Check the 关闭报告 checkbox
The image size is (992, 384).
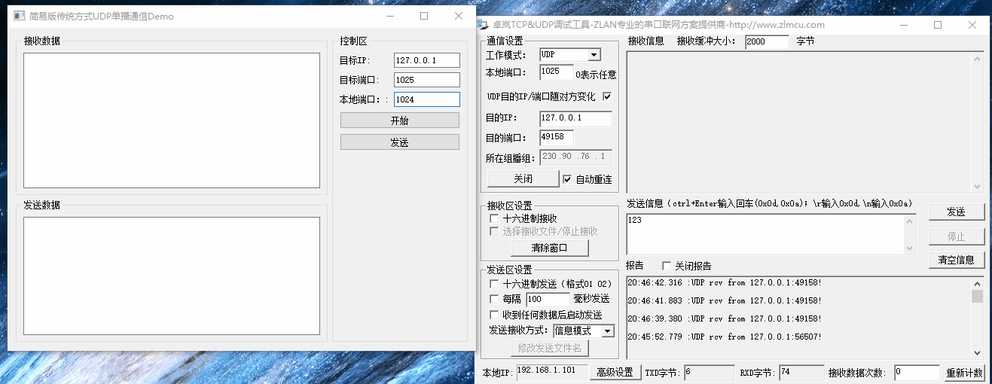click(666, 266)
